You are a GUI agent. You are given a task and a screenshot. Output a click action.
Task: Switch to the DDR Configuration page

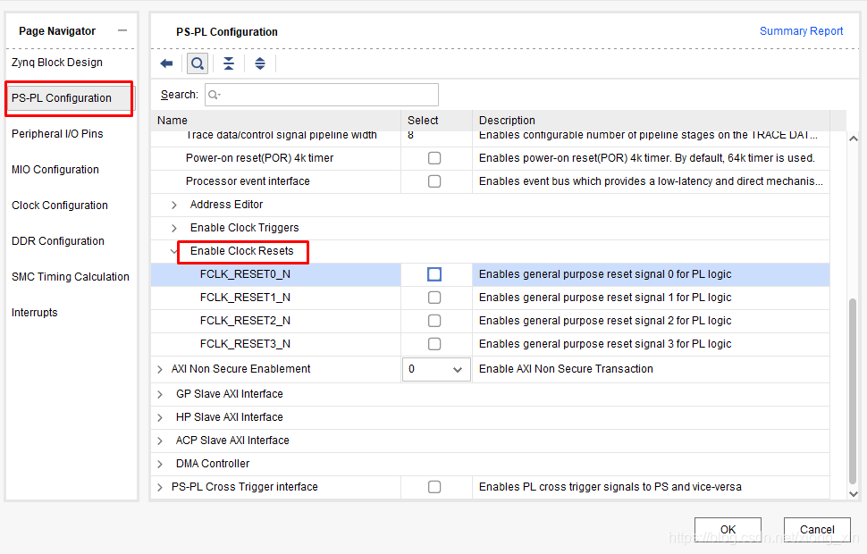pyautogui.click(x=58, y=241)
